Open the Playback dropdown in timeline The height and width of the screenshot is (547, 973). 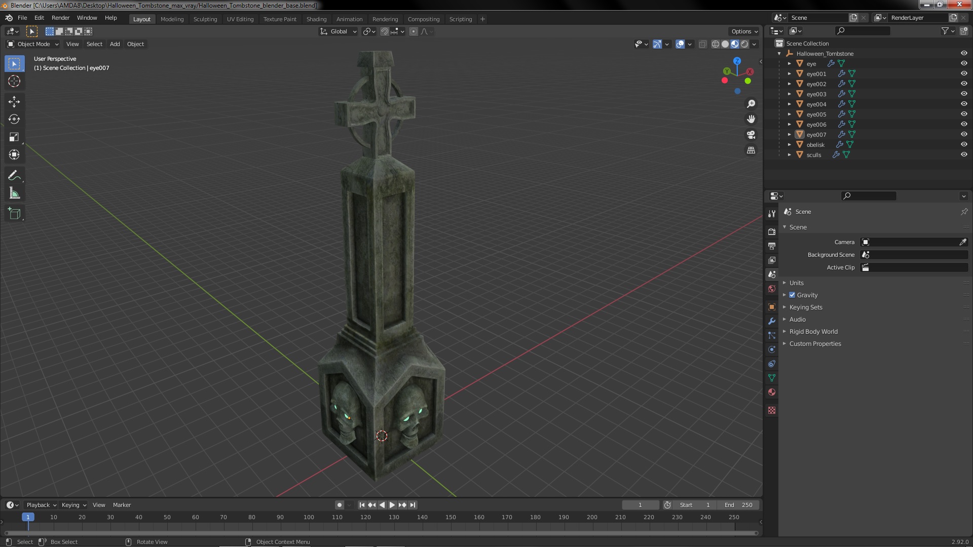tap(41, 505)
